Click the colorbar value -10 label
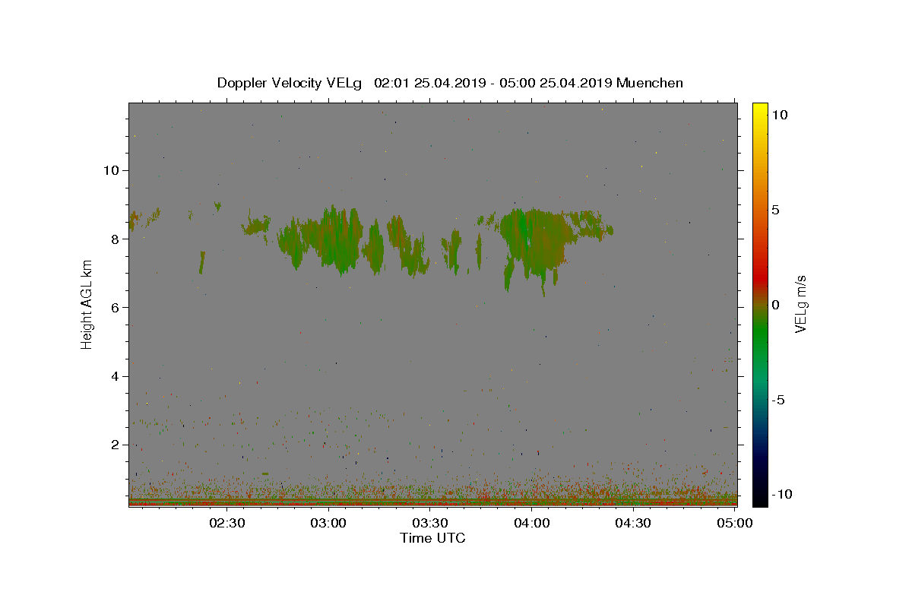Viewport: 912px width, 608px height. (x=781, y=494)
